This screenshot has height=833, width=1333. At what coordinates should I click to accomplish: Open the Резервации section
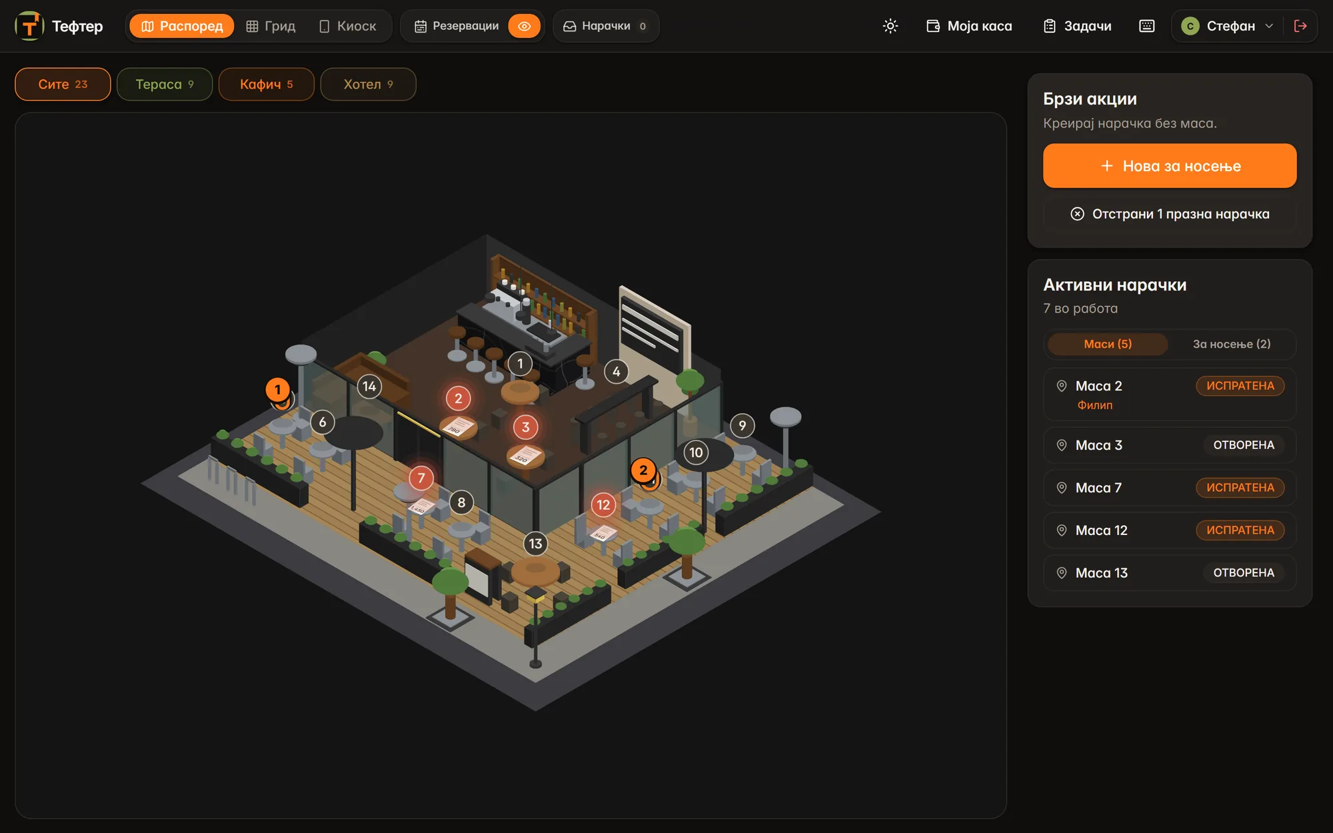point(457,26)
